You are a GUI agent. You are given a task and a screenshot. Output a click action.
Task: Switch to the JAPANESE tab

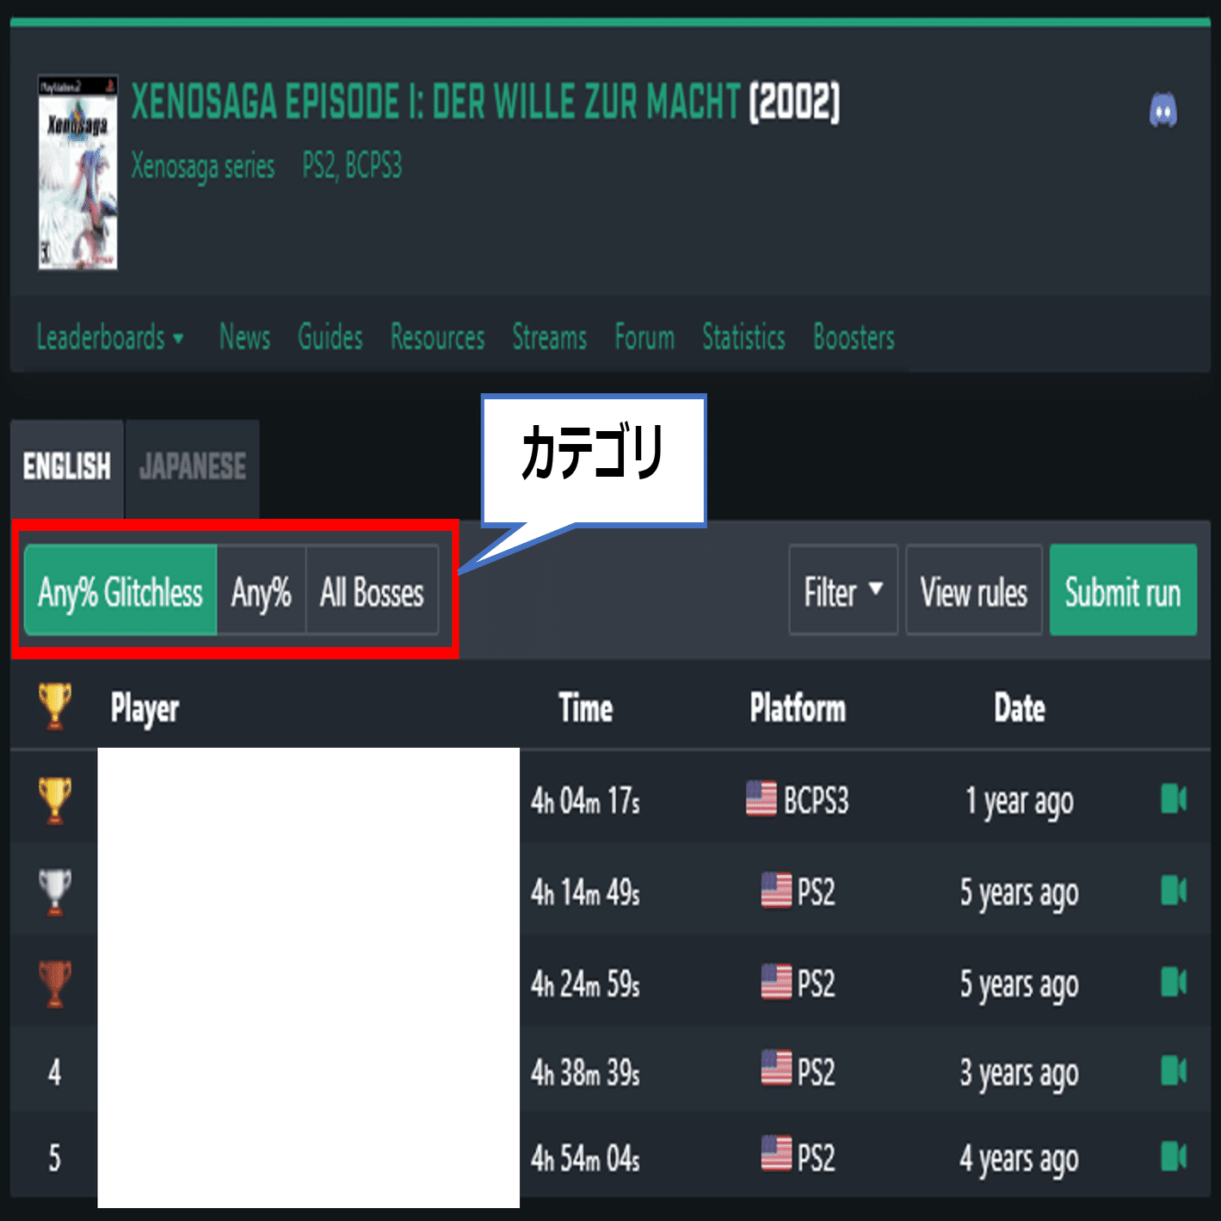(x=193, y=467)
